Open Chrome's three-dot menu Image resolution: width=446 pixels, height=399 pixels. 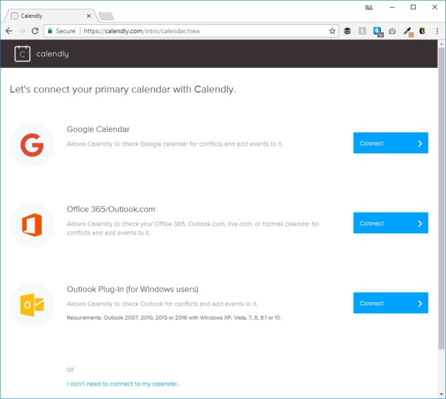point(437,31)
